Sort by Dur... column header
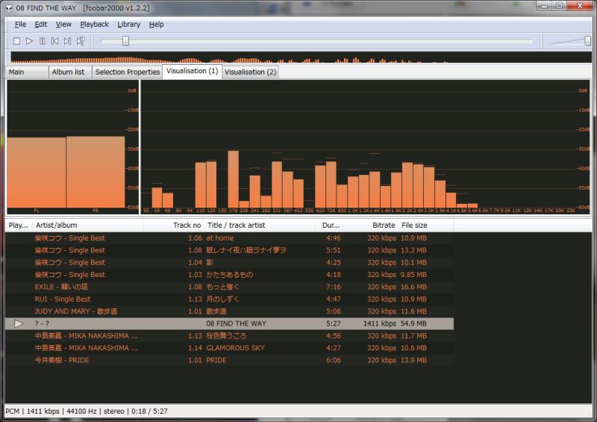597x422 pixels. pos(328,226)
